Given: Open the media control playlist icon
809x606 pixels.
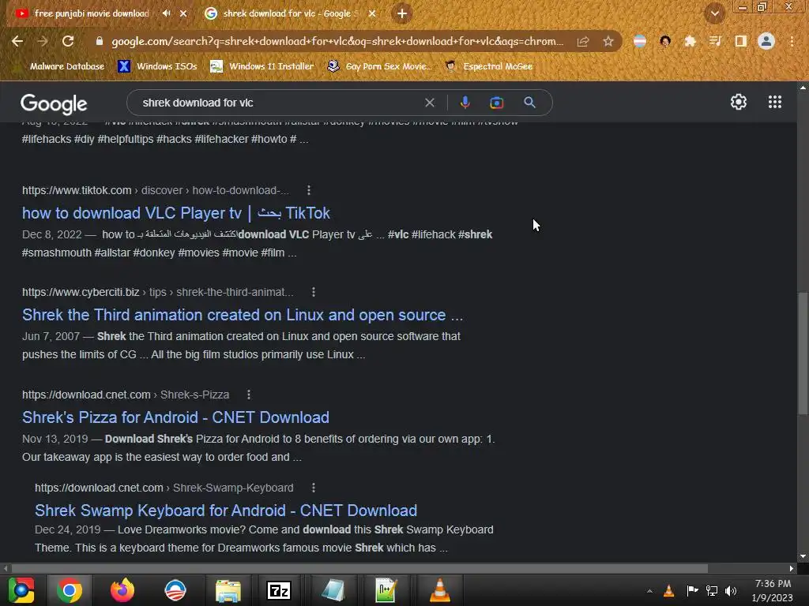Looking at the screenshot, I should [715, 41].
